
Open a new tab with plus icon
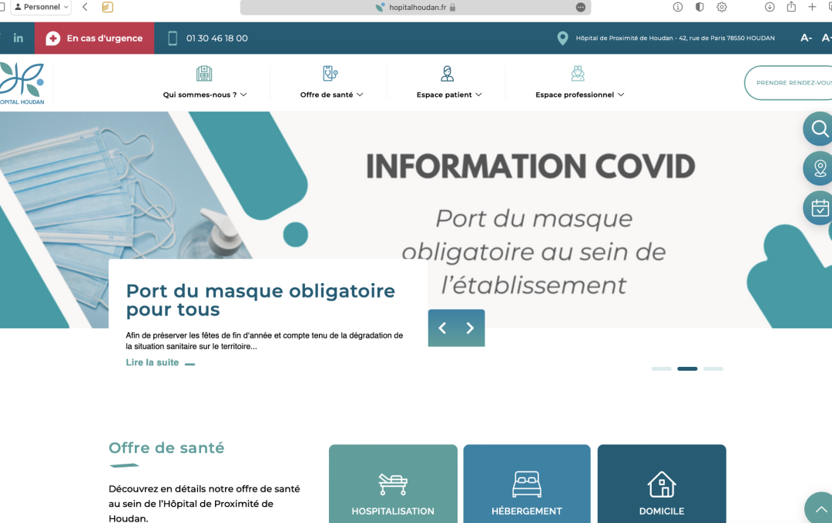point(812,7)
